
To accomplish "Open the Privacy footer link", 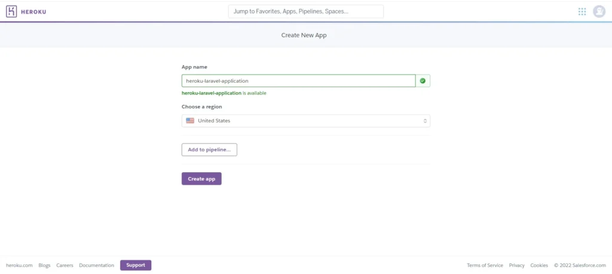I will (x=517, y=266).
